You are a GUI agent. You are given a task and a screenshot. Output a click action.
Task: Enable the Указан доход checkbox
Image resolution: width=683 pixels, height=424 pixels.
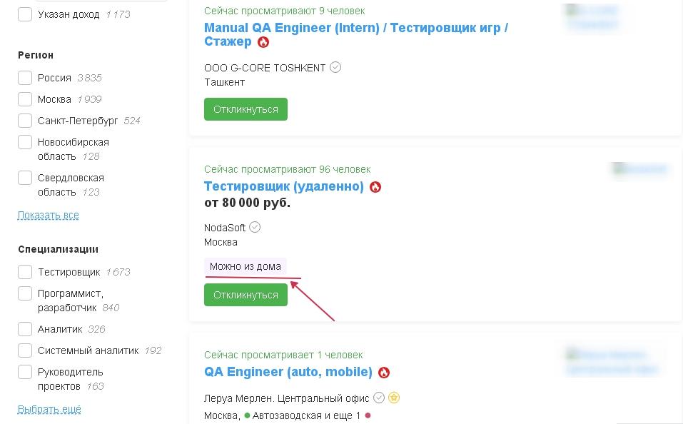point(25,14)
